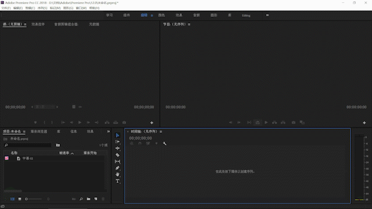The image size is (372, 209).
Task: Add a marker in the timeline panel
Action: (156, 143)
